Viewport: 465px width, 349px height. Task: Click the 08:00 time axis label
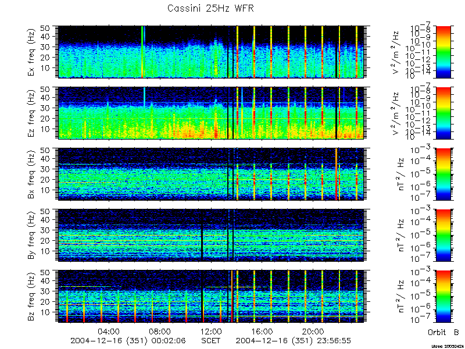pos(160,331)
